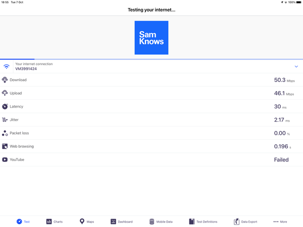Tap the YouTube play icon

point(5,159)
